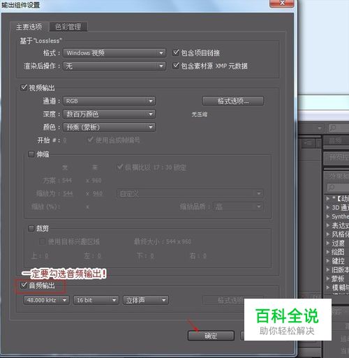The height and width of the screenshot is (358, 349).
Task: Open the 自定义 scale preset dropdown
Action: [190, 193]
